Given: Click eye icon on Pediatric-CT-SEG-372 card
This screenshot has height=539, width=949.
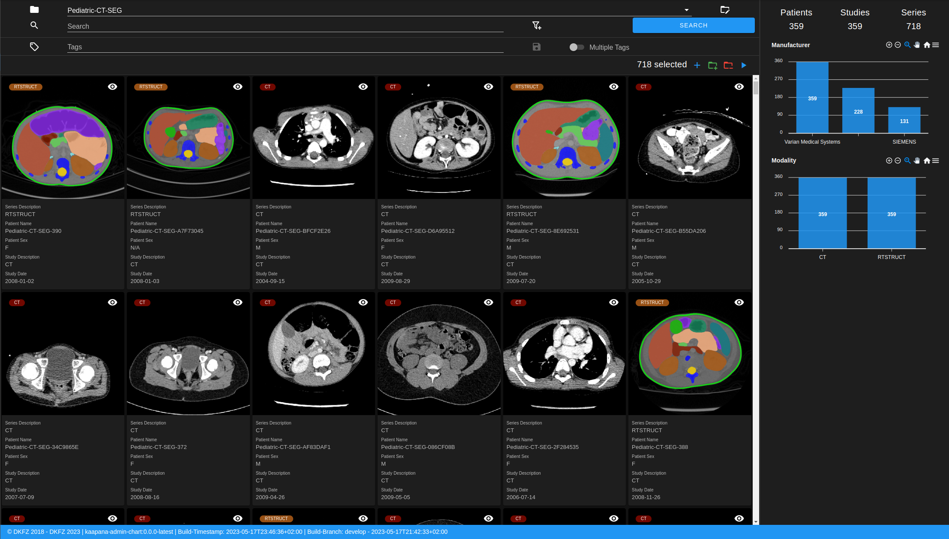Looking at the screenshot, I should click(238, 302).
